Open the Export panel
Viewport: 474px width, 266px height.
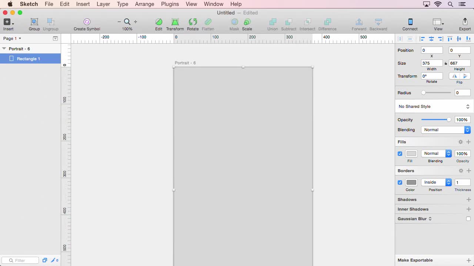[465, 22]
